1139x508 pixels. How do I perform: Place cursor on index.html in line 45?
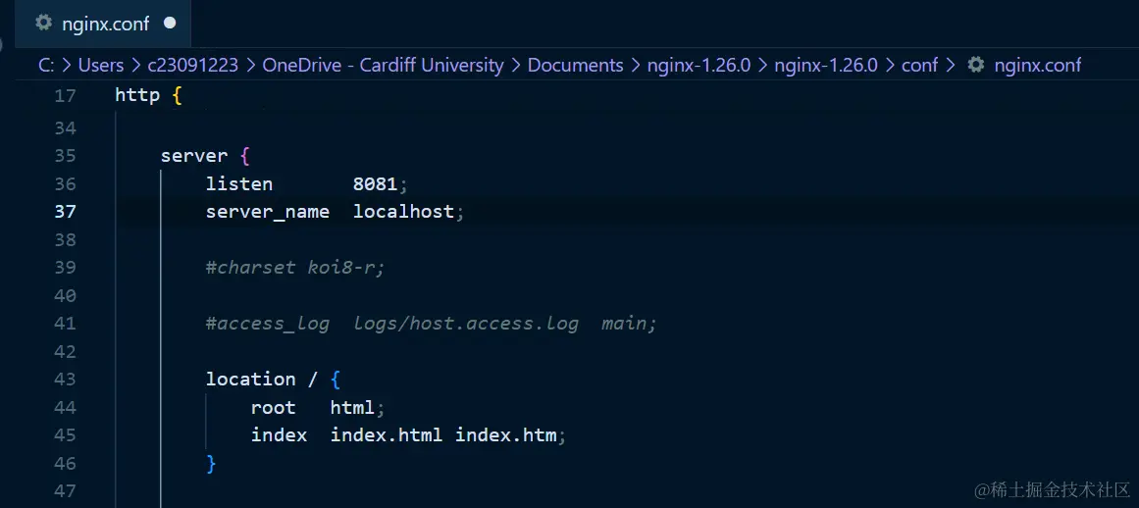[x=386, y=435]
